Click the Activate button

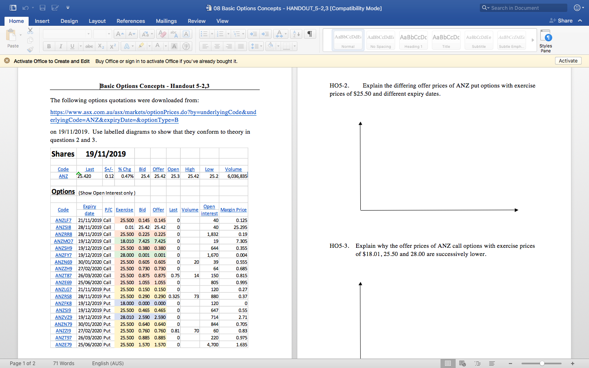(x=568, y=61)
